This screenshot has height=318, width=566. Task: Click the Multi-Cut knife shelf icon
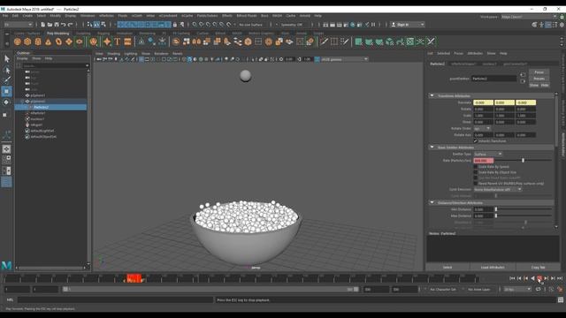324,42
